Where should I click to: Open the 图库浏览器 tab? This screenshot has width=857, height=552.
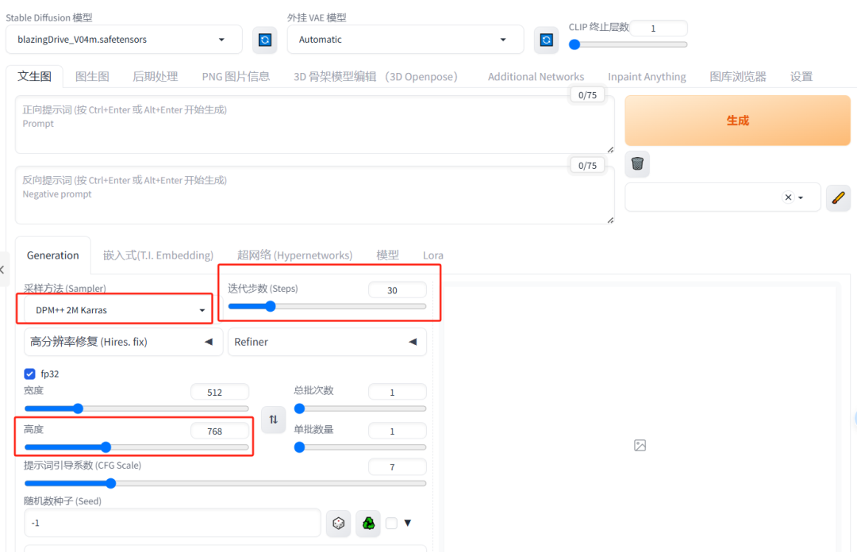click(x=738, y=76)
